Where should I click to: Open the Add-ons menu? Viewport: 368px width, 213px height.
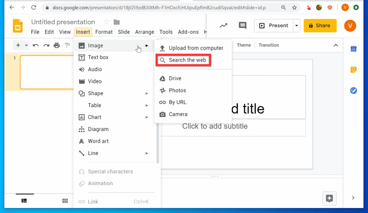click(x=188, y=32)
